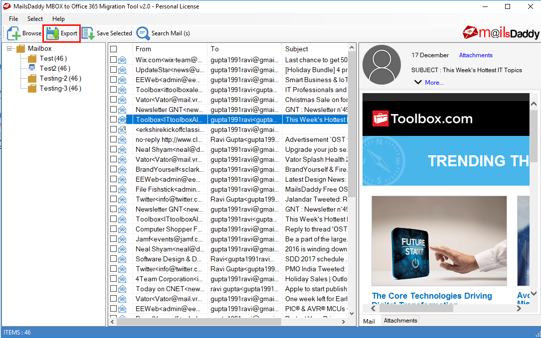Click envelope icon of Today on CNET row

click(122, 289)
